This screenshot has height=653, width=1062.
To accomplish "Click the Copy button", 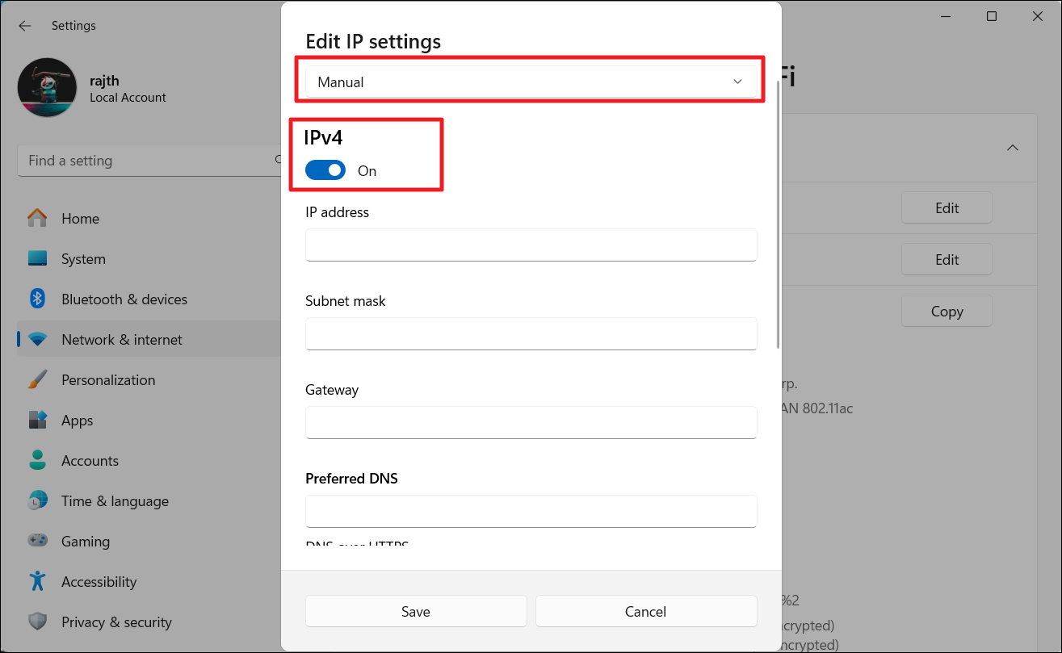I will point(947,311).
